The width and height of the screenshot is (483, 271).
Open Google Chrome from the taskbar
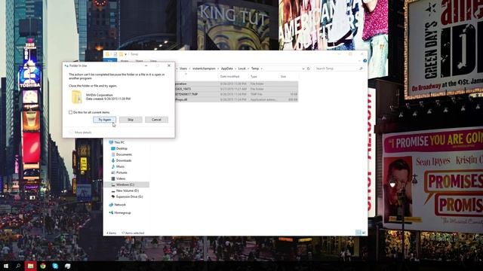coord(43,266)
